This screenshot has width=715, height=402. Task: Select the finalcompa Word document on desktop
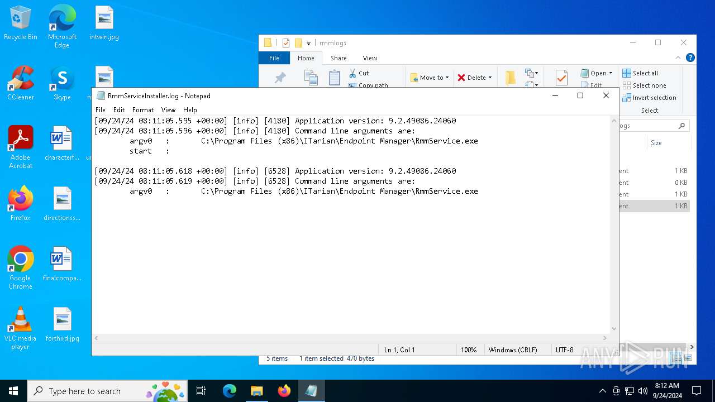[x=62, y=265]
